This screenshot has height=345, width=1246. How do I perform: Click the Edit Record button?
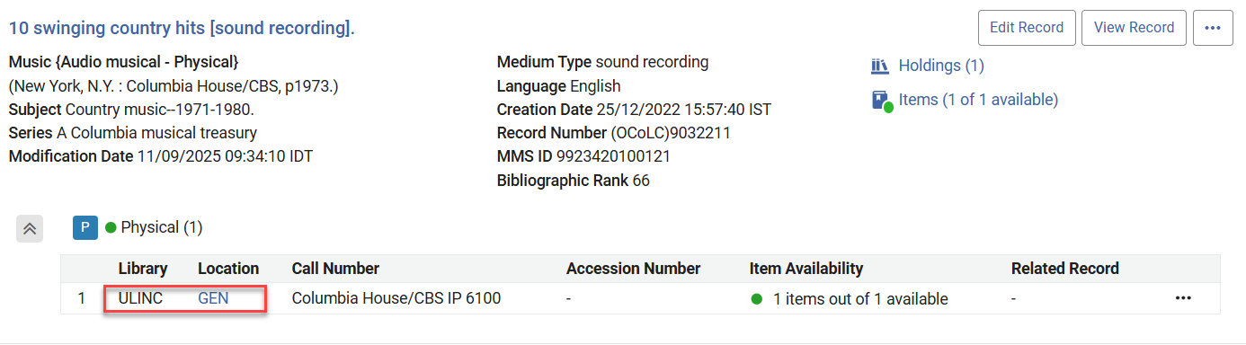click(x=1026, y=28)
